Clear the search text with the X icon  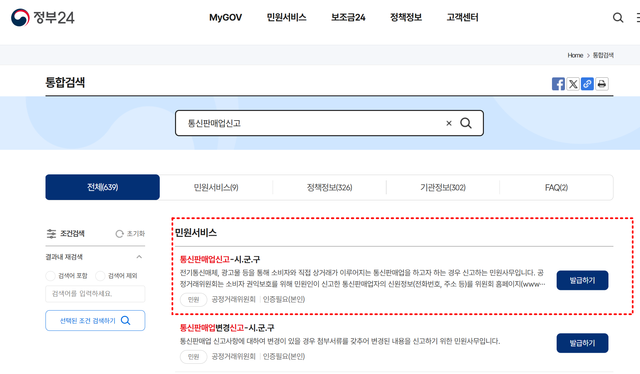coord(449,123)
